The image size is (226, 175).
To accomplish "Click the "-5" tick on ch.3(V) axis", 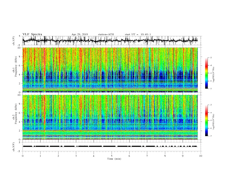I will pos(19,151).
